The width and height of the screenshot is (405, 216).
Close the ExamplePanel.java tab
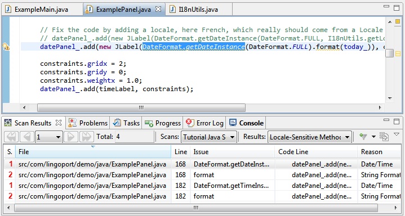[159, 10]
